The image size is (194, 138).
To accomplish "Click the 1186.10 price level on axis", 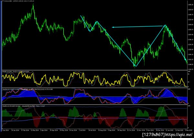I will [190, 54].
